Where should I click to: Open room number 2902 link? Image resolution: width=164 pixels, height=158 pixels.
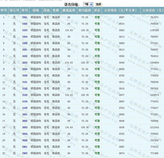tap(25, 153)
